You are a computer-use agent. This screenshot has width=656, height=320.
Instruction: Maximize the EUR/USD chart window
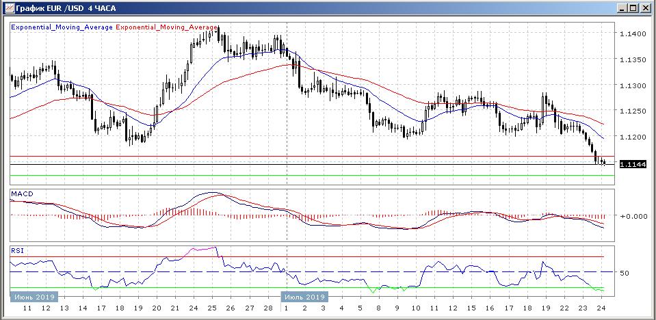634,8
